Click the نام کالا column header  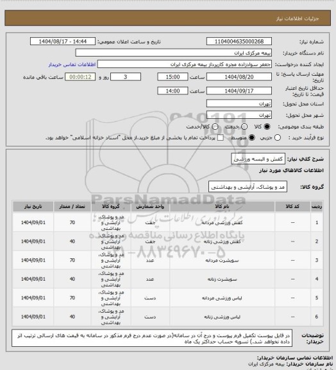[222, 206]
